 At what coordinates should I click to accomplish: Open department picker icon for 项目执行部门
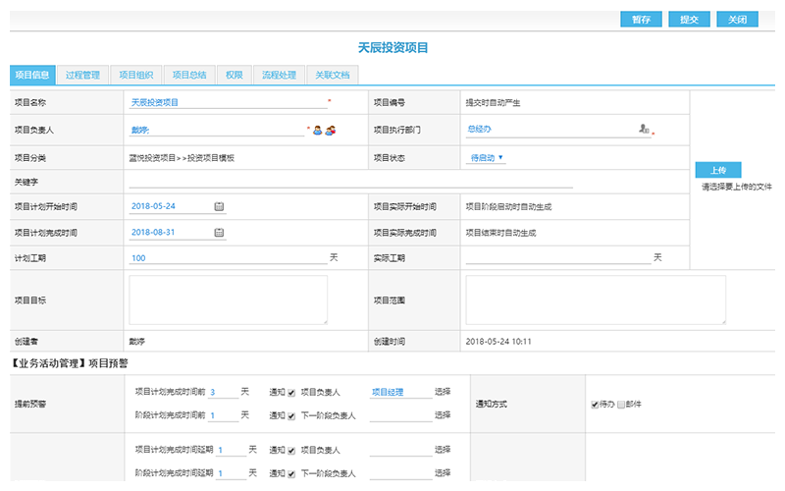[x=644, y=129]
